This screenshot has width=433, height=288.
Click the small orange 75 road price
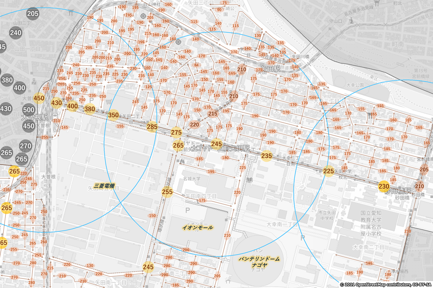[225, 3]
